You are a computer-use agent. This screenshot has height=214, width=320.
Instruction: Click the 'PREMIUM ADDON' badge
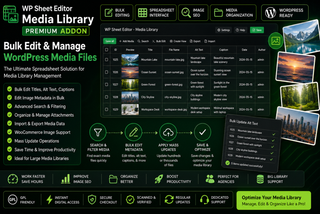(56, 31)
